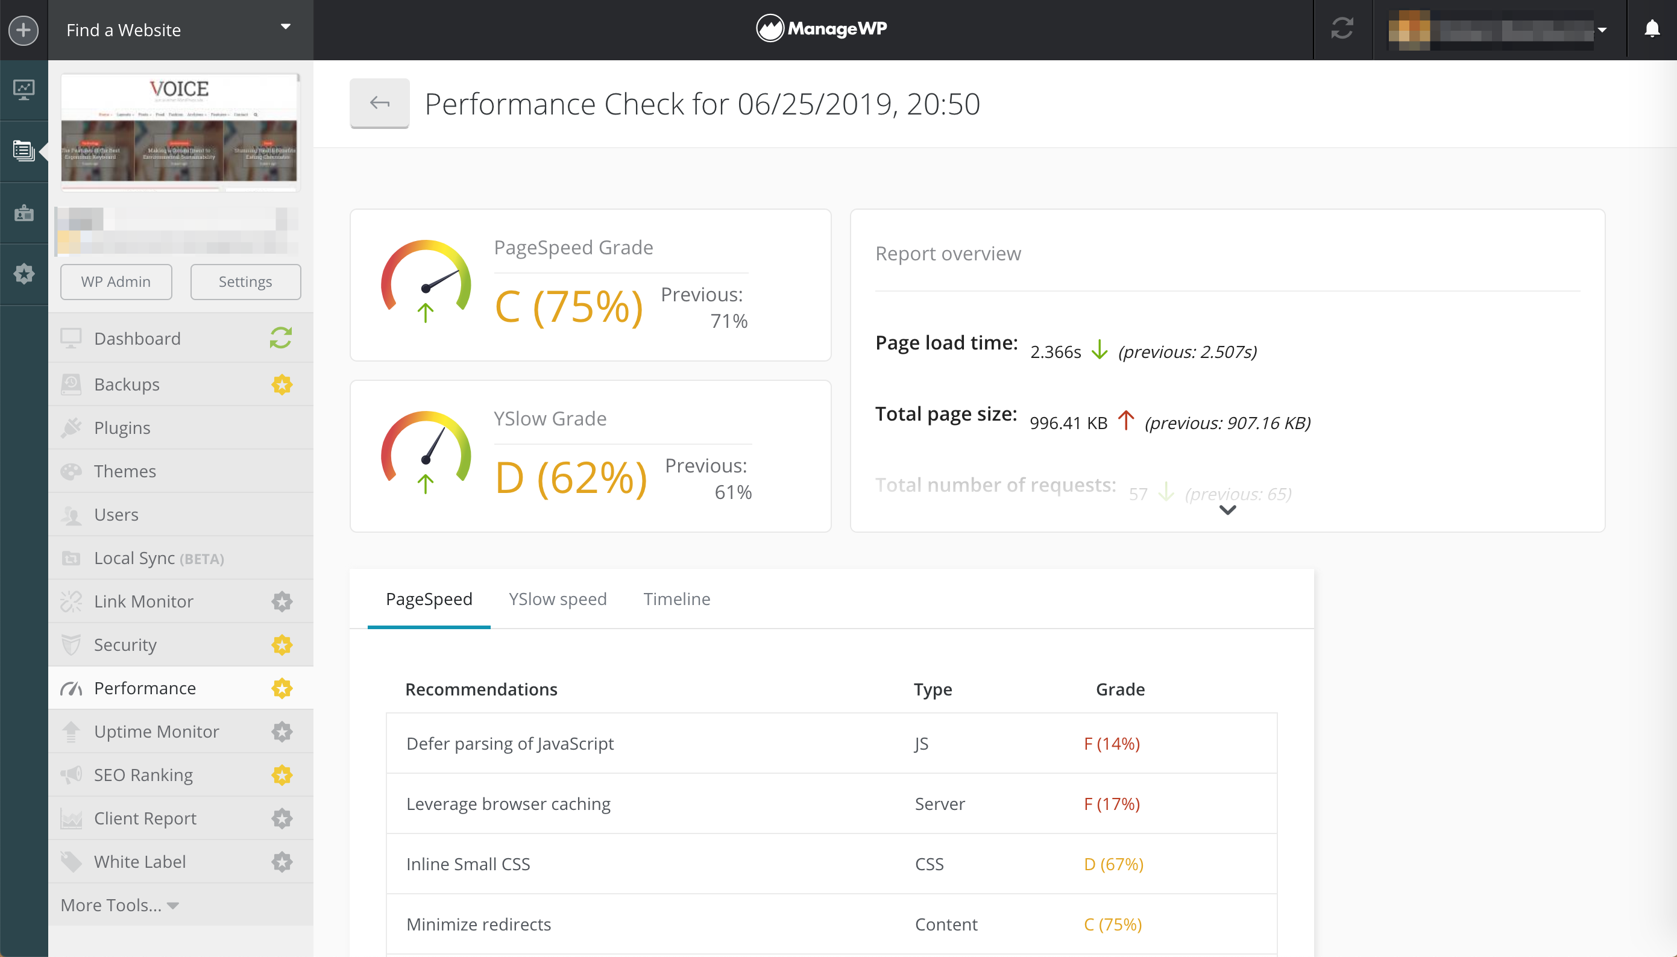Click the Link Monitor icon in sidebar
Image resolution: width=1677 pixels, height=957 pixels.
pyautogui.click(x=71, y=601)
